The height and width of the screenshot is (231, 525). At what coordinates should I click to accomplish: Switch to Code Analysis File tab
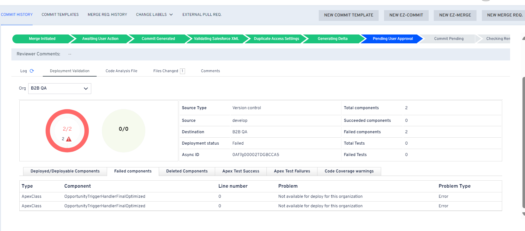click(121, 71)
